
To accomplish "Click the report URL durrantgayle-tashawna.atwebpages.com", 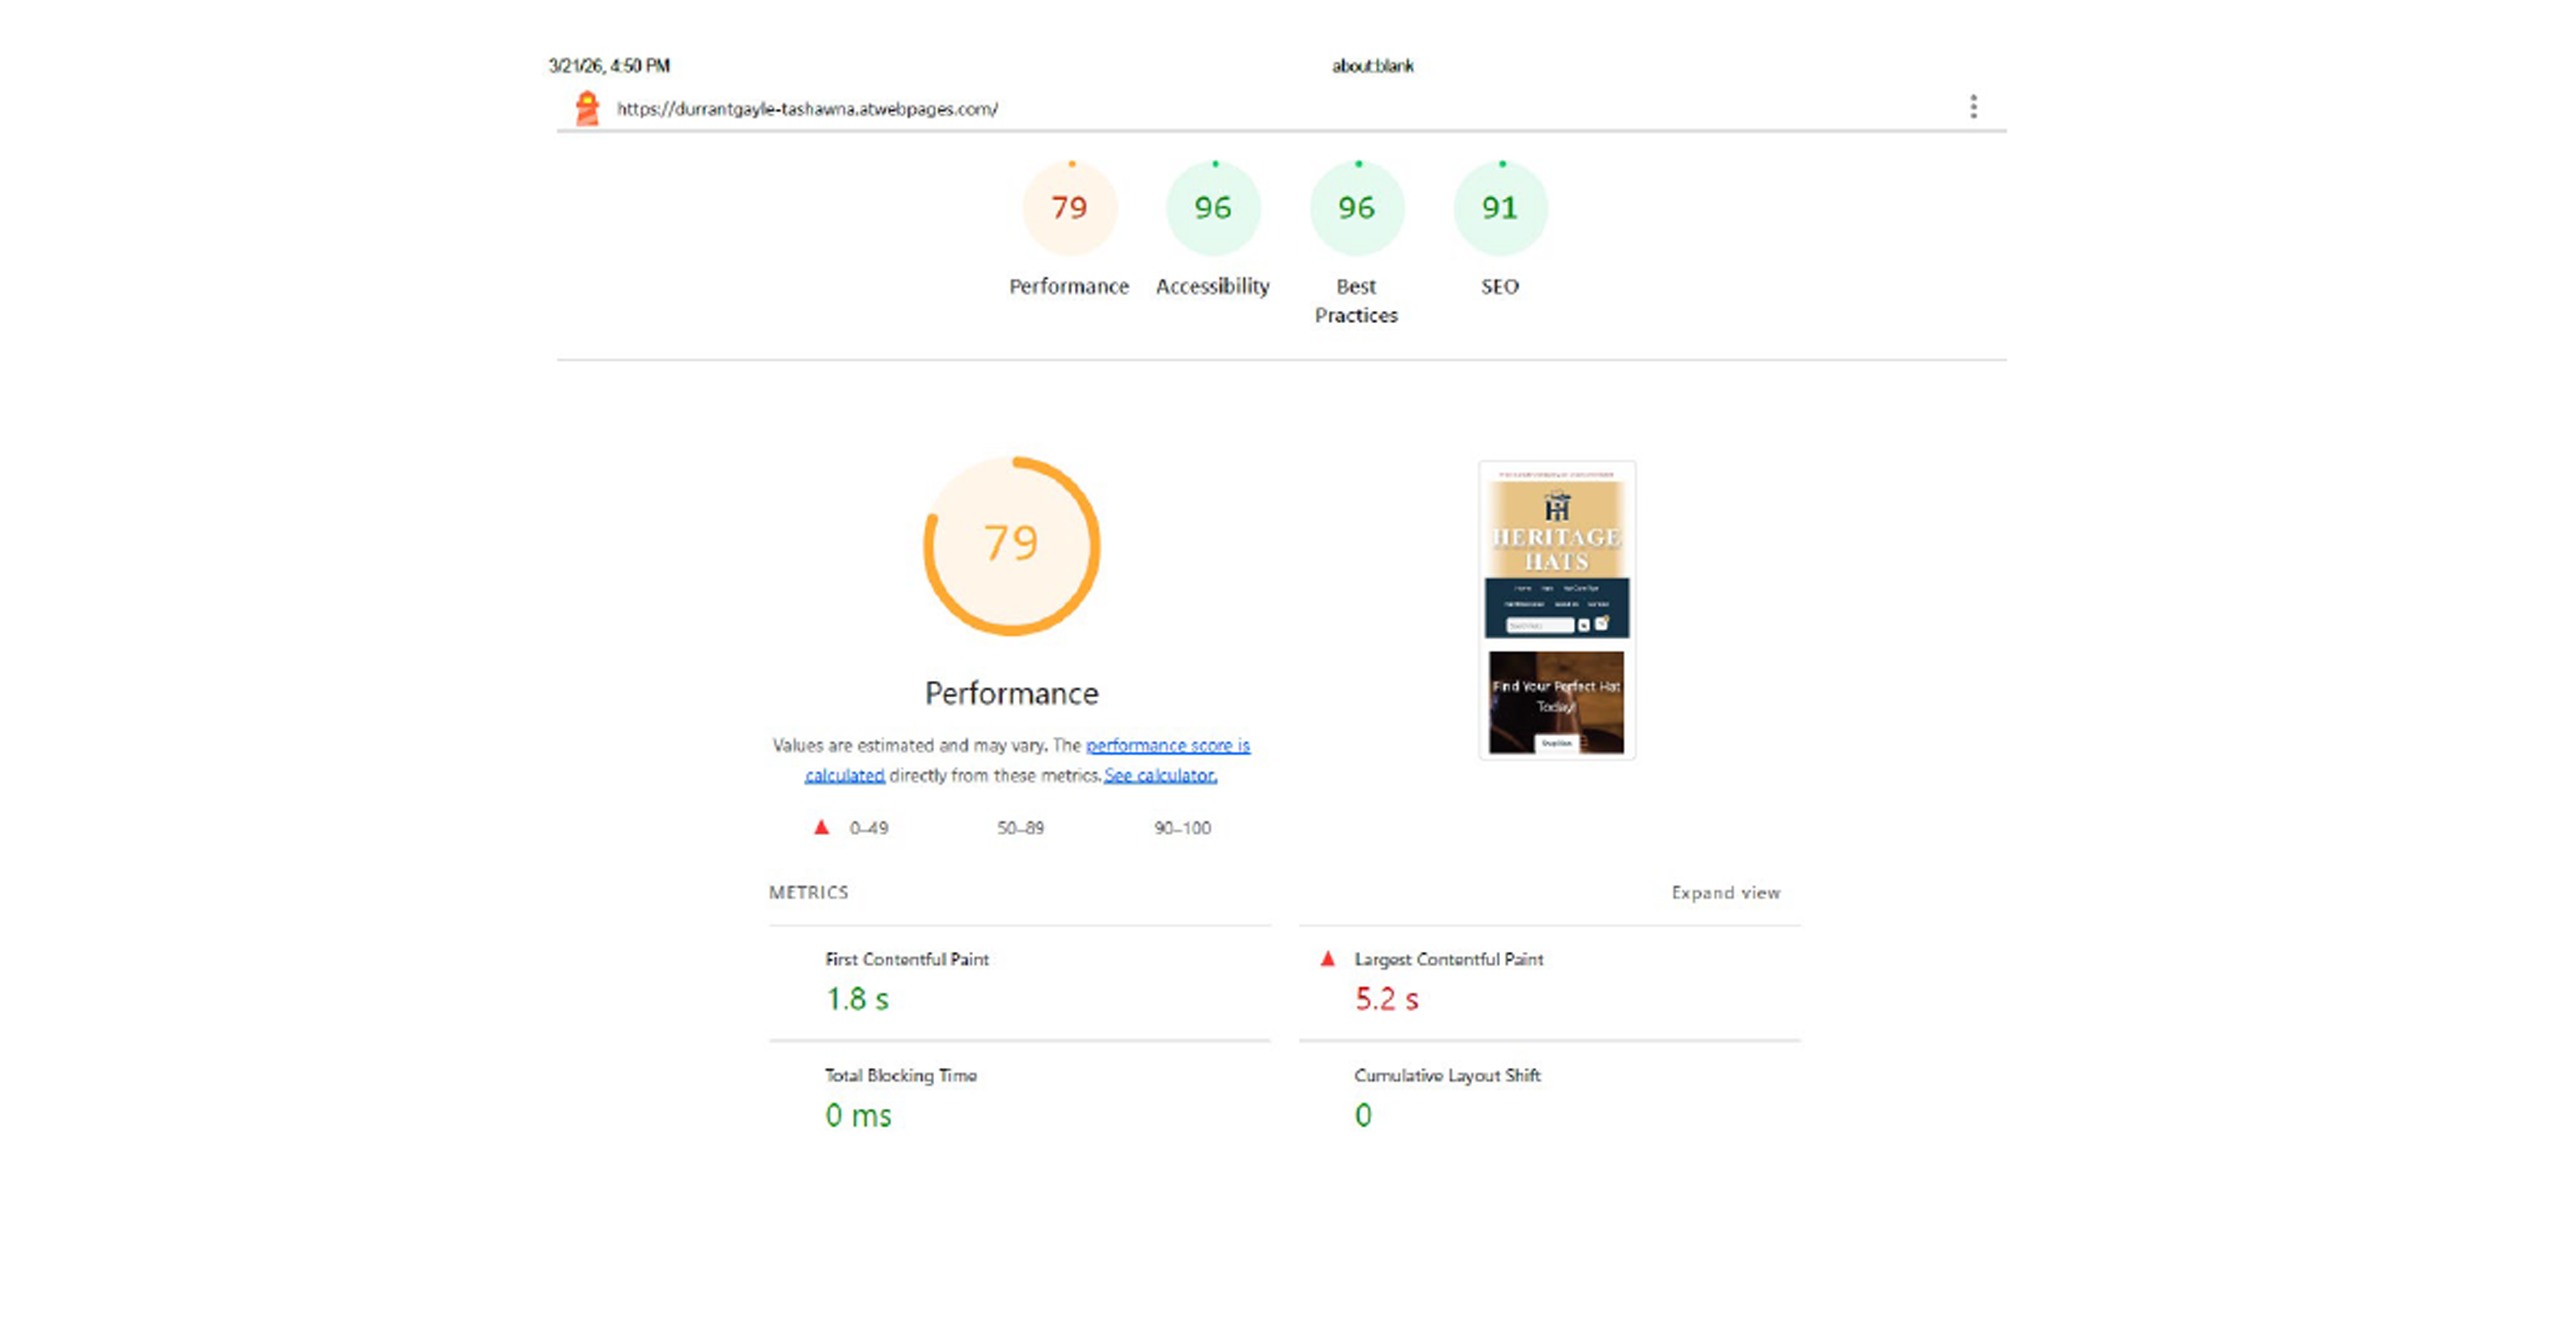I will tap(807, 109).
